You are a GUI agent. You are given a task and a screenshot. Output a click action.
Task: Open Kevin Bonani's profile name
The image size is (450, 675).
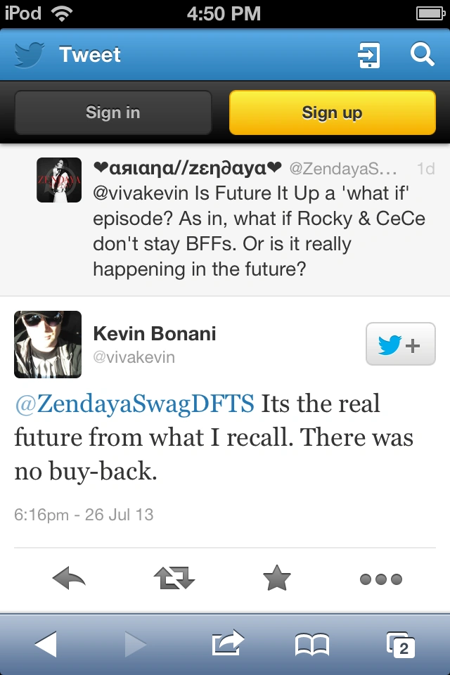[x=154, y=333]
